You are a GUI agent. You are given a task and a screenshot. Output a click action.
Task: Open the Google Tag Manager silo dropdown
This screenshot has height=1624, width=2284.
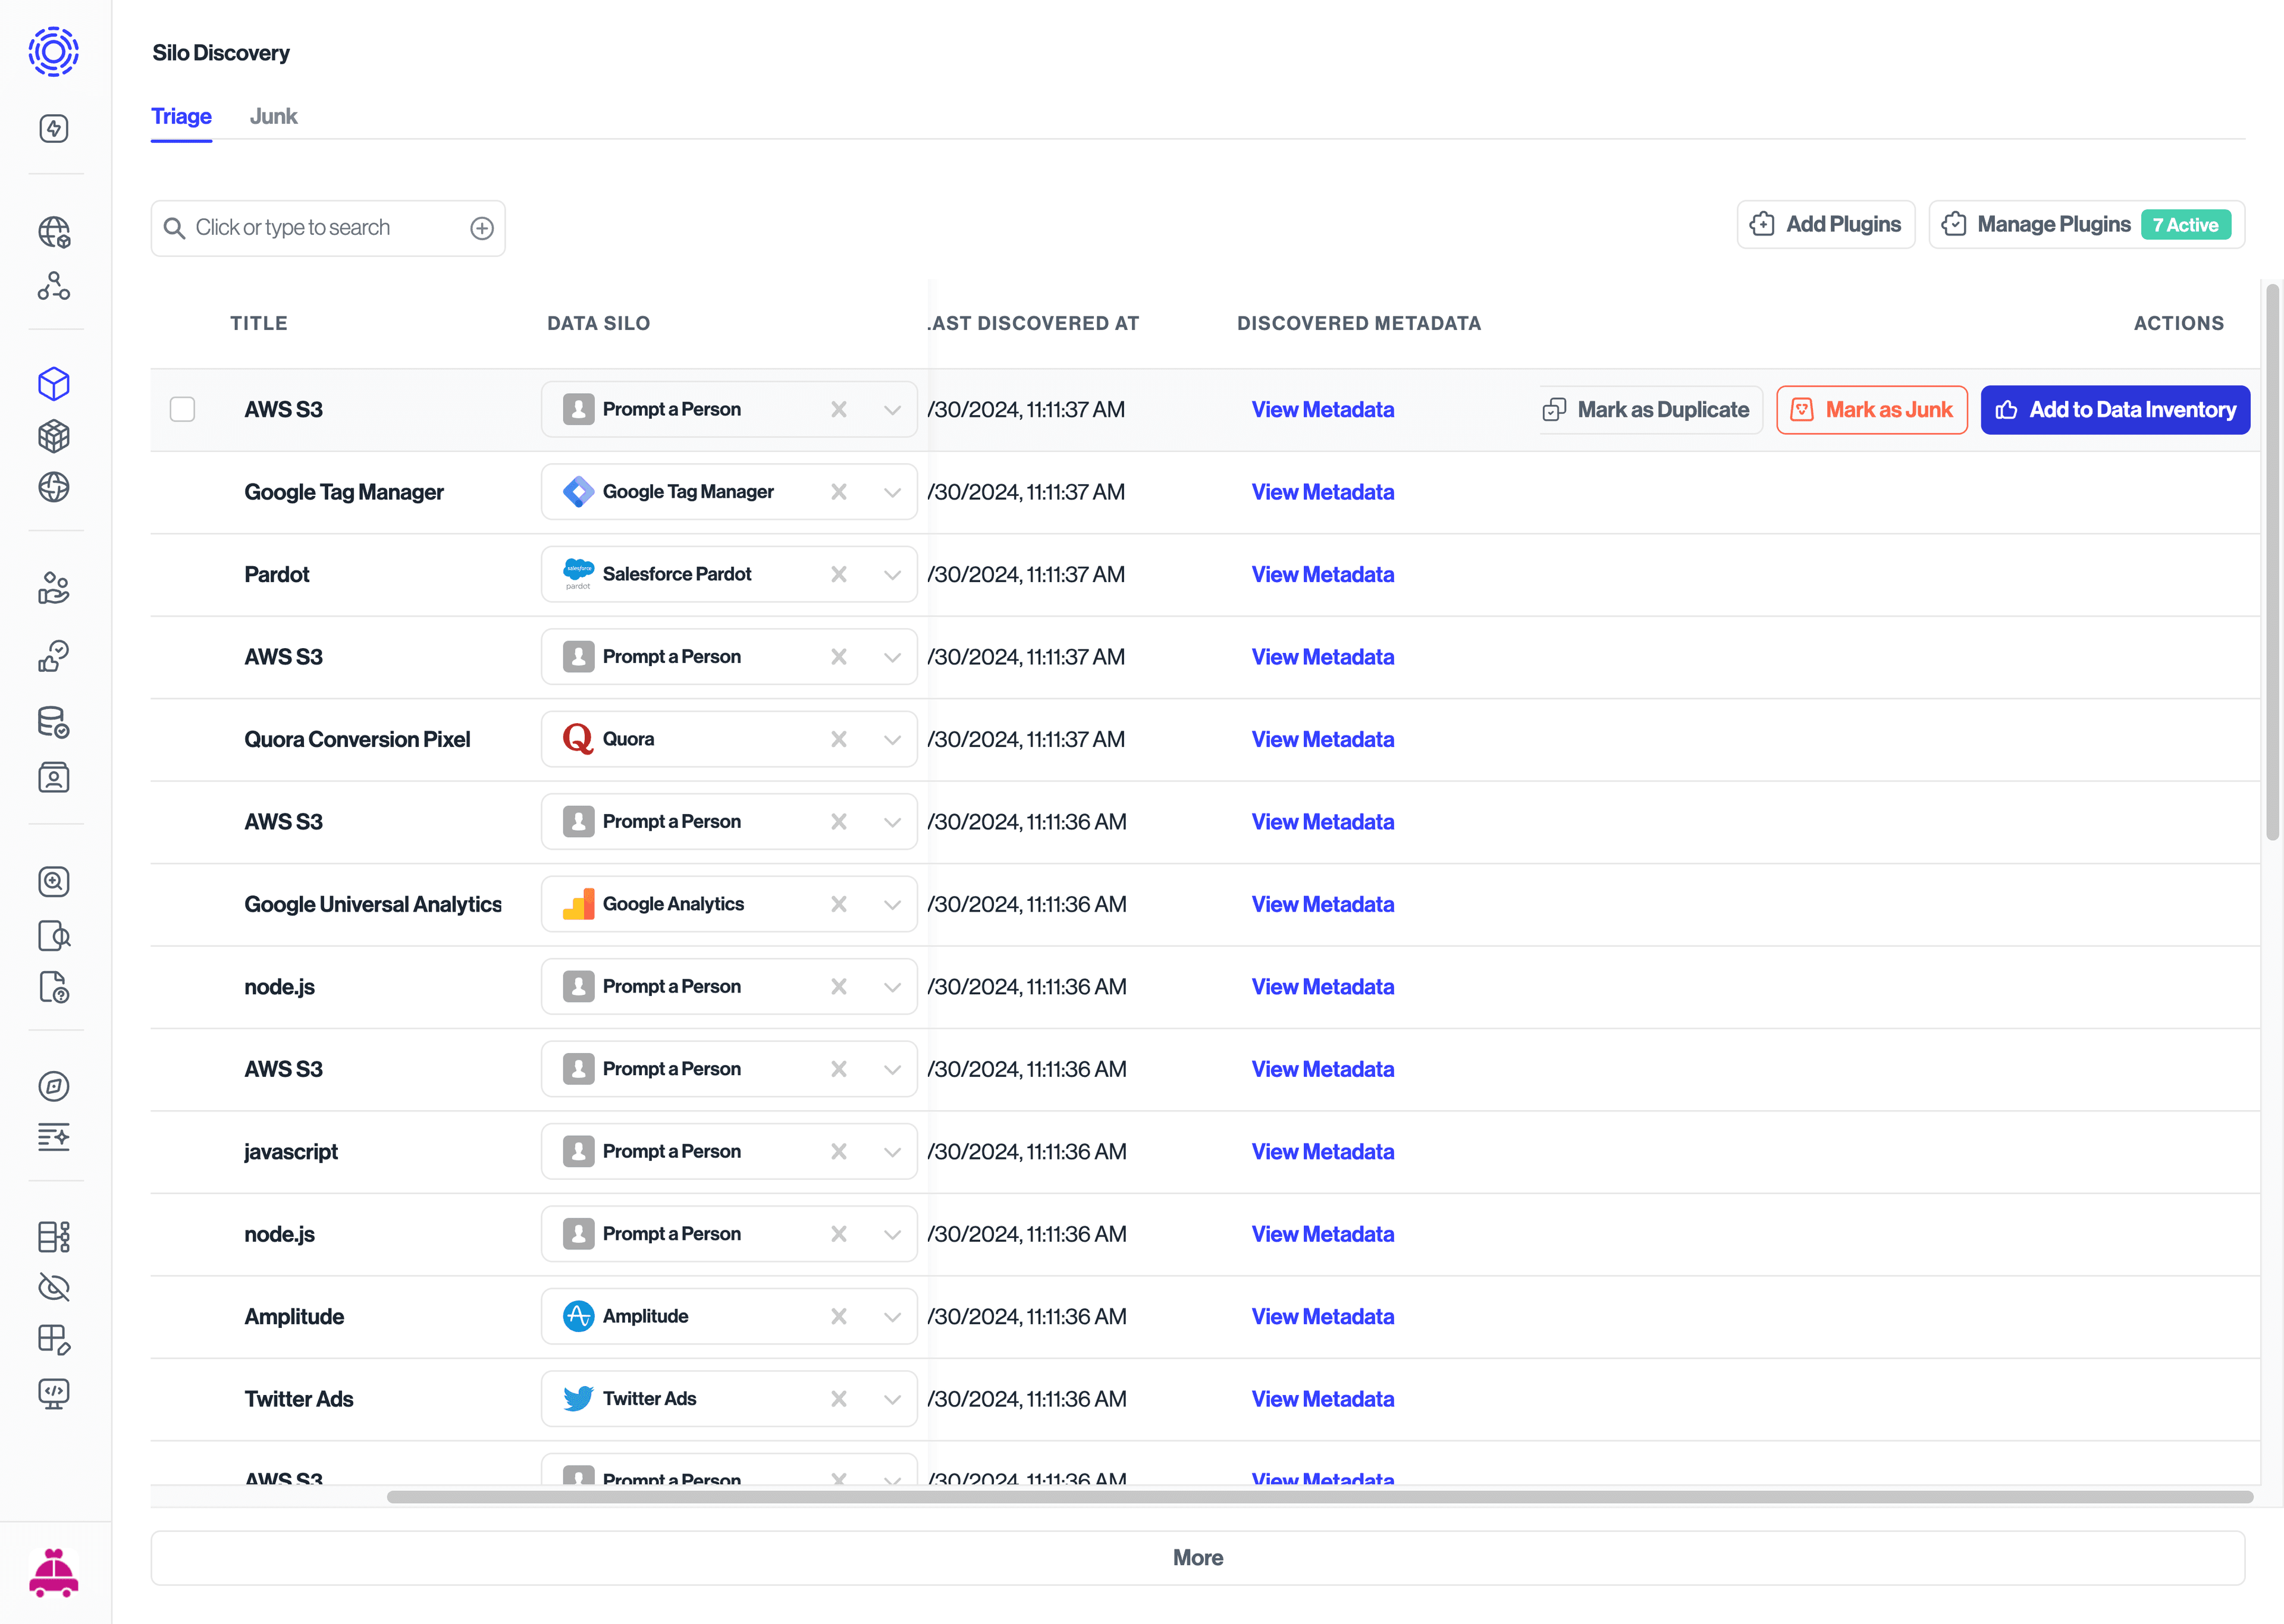(x=890, y=491)
